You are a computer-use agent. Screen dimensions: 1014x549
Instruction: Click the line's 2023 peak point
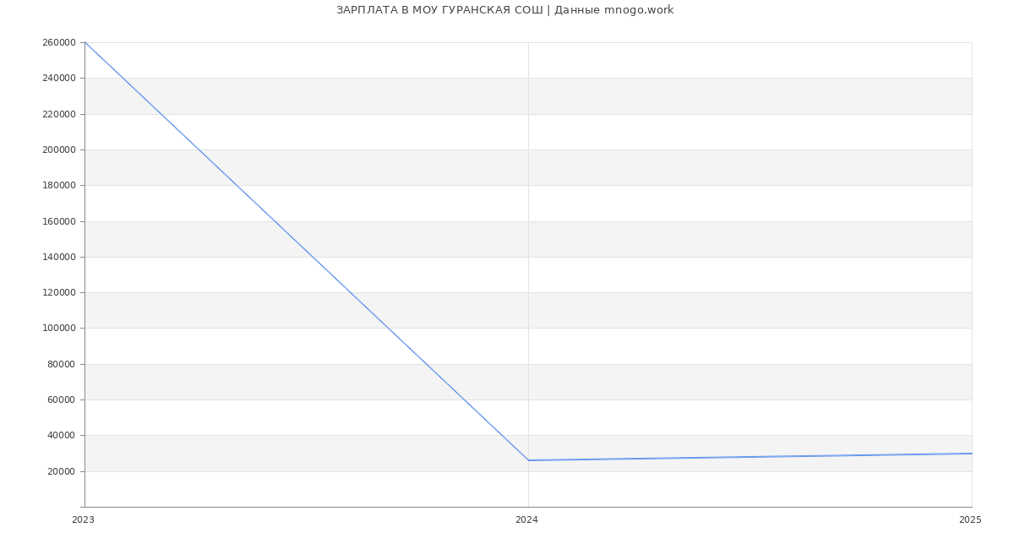tap(85, 42)
